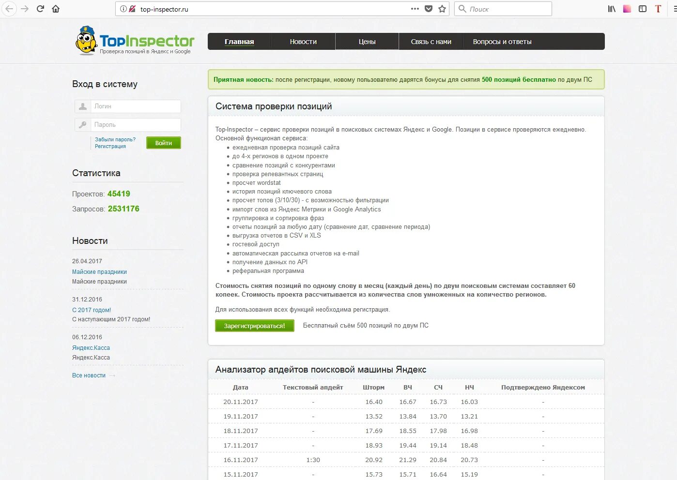Open the Цены menu item
677x480 pixels.
tap(367, 42)
